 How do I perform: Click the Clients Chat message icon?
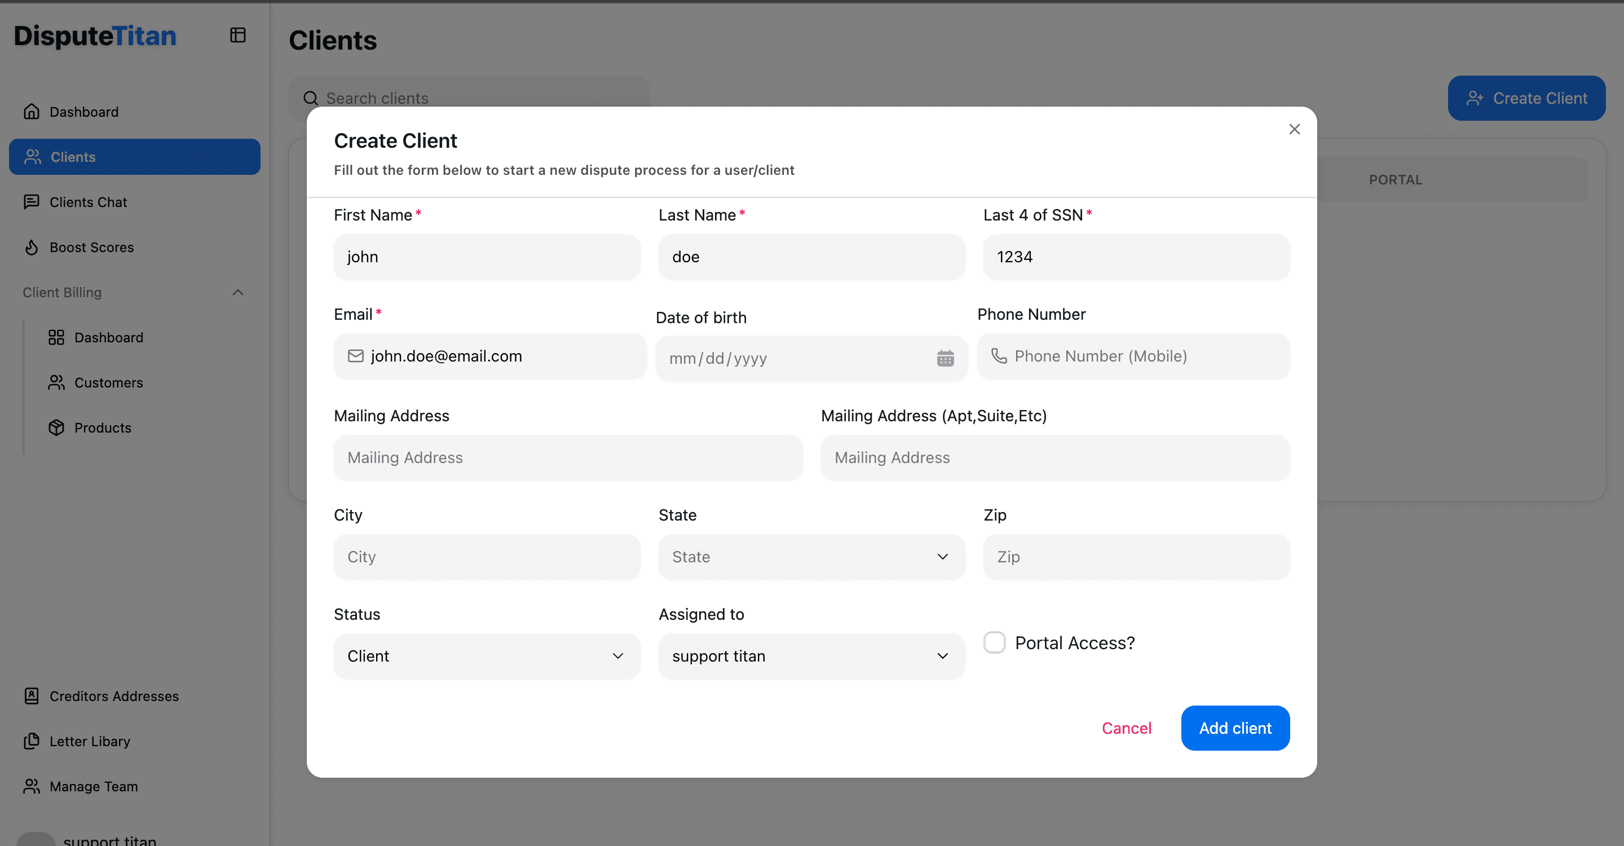pyautogui.click(x=32, y=202)
